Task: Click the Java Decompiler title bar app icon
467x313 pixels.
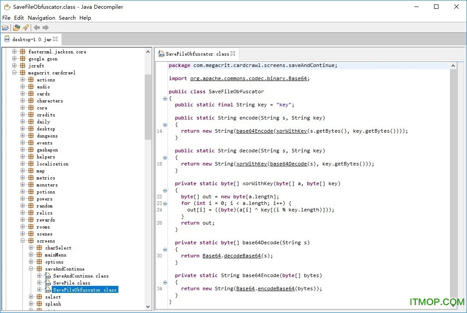Action: click(7, 7)
